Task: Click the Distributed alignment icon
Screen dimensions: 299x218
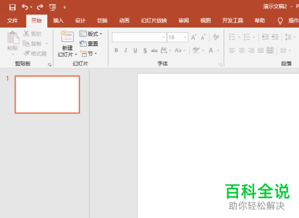Action: (270, 50)
